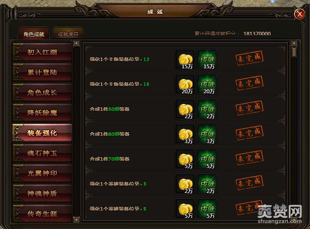This screenshot has width=310, height=229.
Task: Open 降妖除魔 category
Action: click(x=42, y=112)
